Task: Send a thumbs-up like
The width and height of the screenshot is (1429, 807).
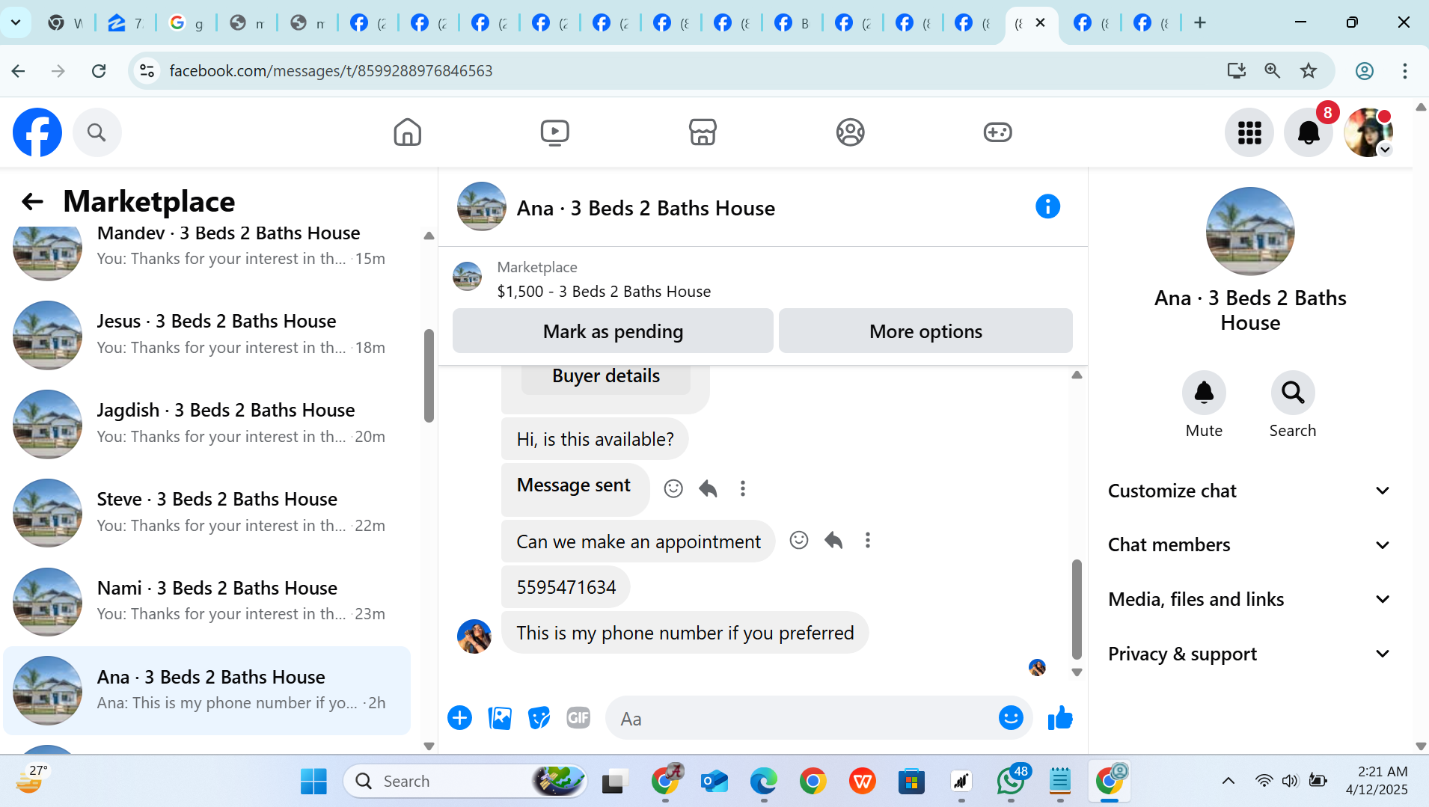Action: click(1060, 718)
